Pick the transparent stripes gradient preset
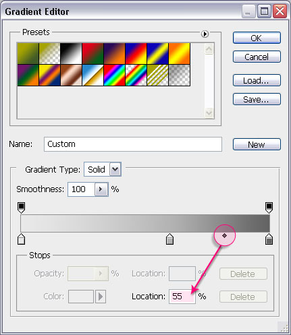 157,75
